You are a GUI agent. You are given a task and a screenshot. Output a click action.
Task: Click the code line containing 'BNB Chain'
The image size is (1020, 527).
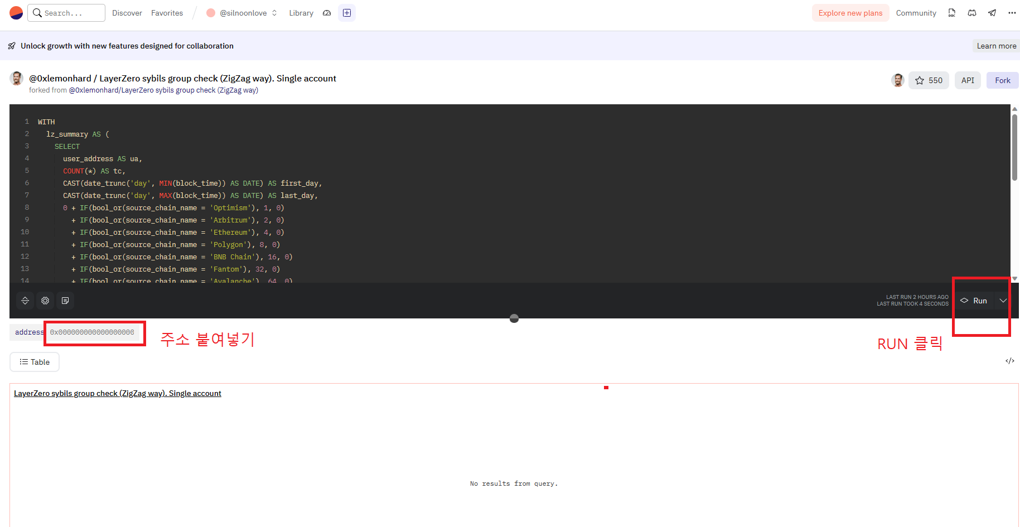coord(182,257)
